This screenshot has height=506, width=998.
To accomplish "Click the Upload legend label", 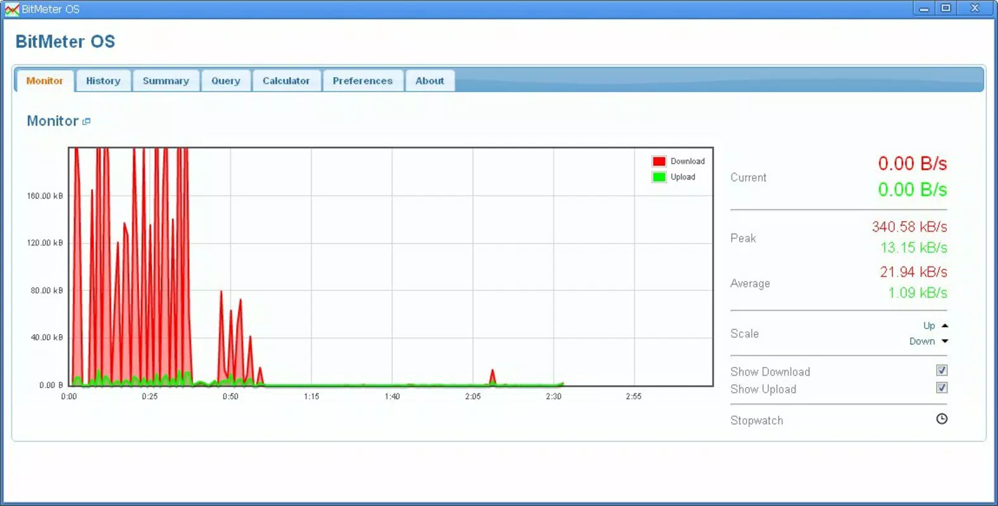I will click(x=683, y=177).
